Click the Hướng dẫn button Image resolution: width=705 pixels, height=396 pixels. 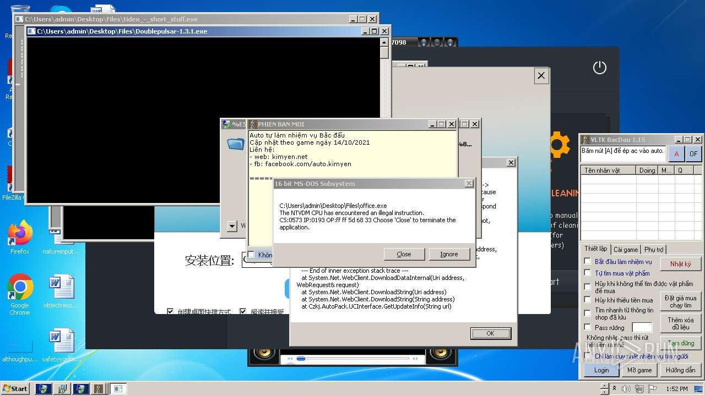(x=680, y=370)
